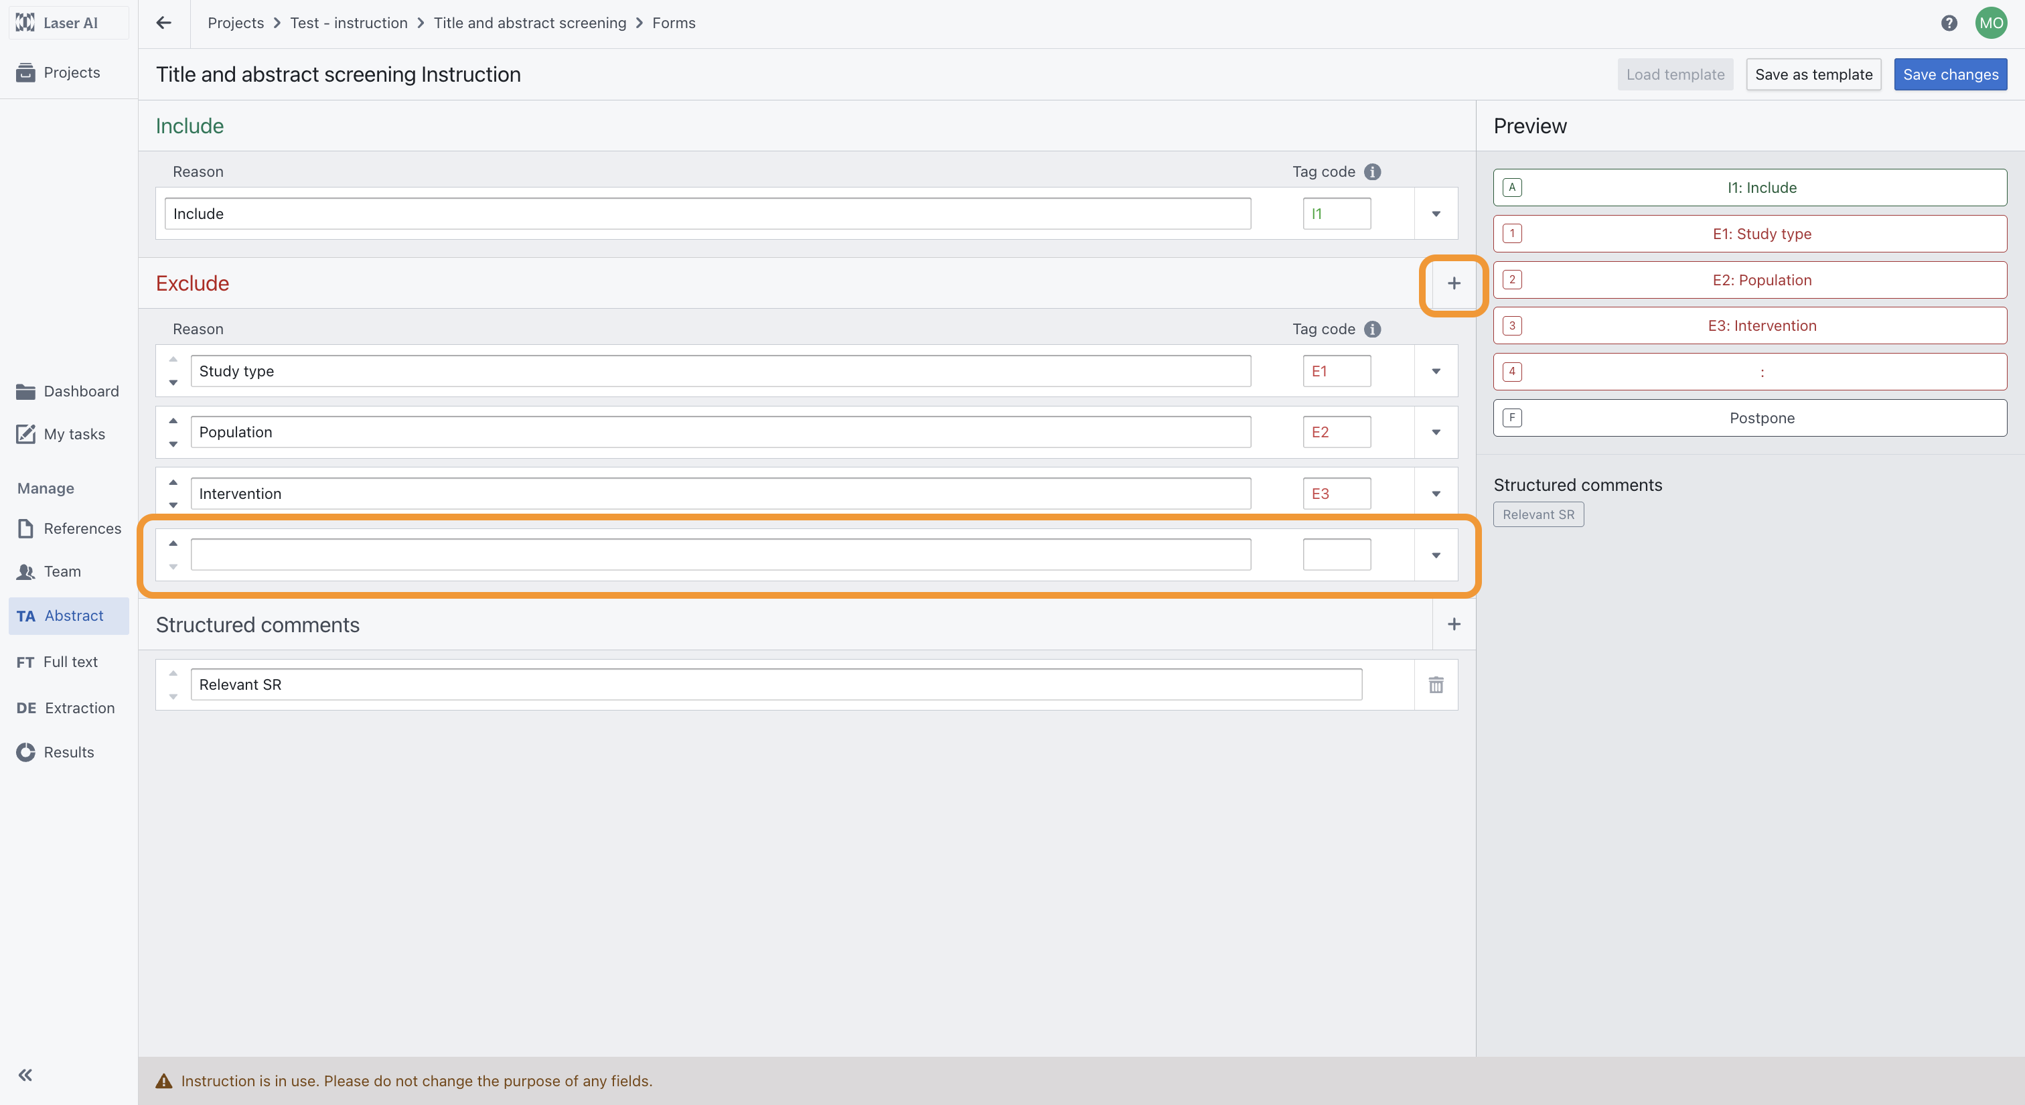Expand the Include reason dropdown arrow
The image size is (2025, 1105).
click(1436, 214)
